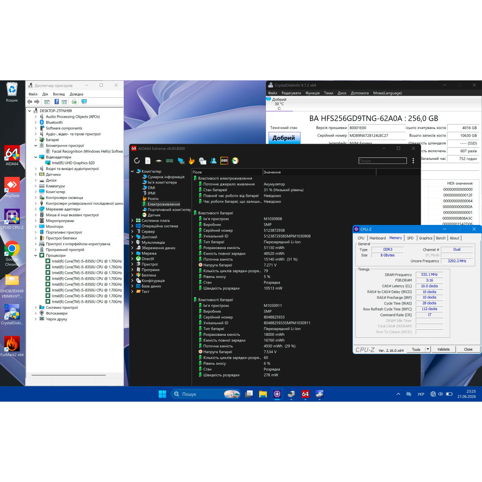Click the AIDA64 refresh toolbar icon
Image resolution: width=482 pixels, height=482 pixels.
(x=137, y=161)
